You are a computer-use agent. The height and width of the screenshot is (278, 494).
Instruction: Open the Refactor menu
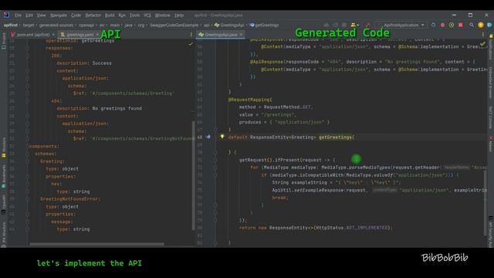coord(93,15)
